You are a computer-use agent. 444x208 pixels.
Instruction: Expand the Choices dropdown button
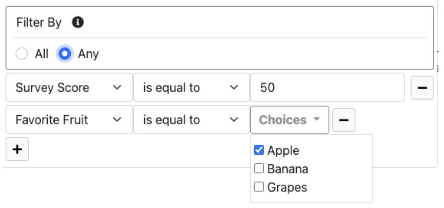pos(289,120)
